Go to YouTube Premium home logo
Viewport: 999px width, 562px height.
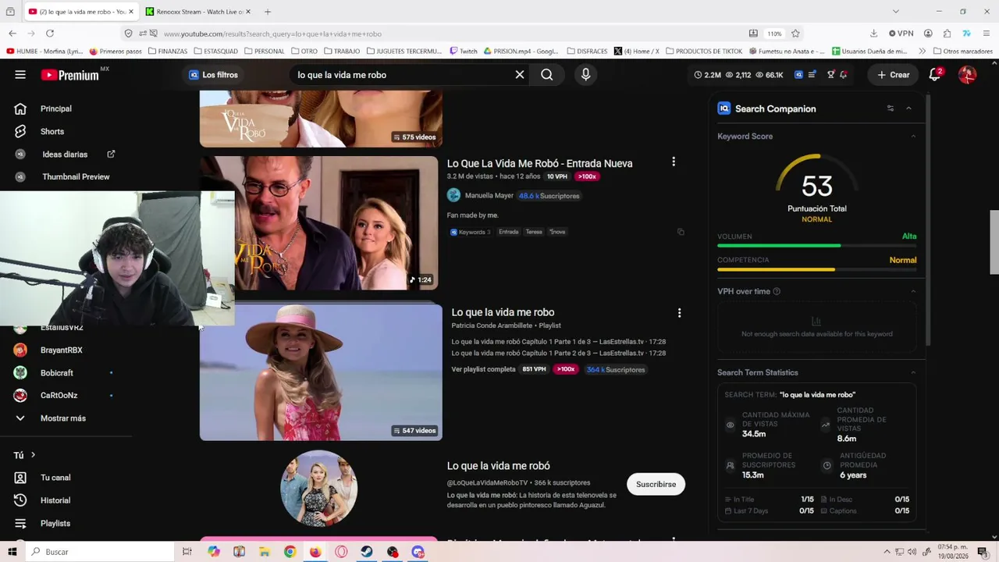tap(70, 75)
